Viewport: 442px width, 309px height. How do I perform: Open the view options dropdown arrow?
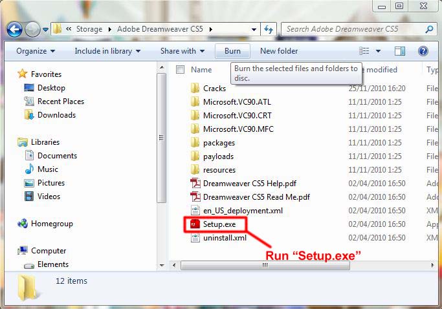coord(379,51)
